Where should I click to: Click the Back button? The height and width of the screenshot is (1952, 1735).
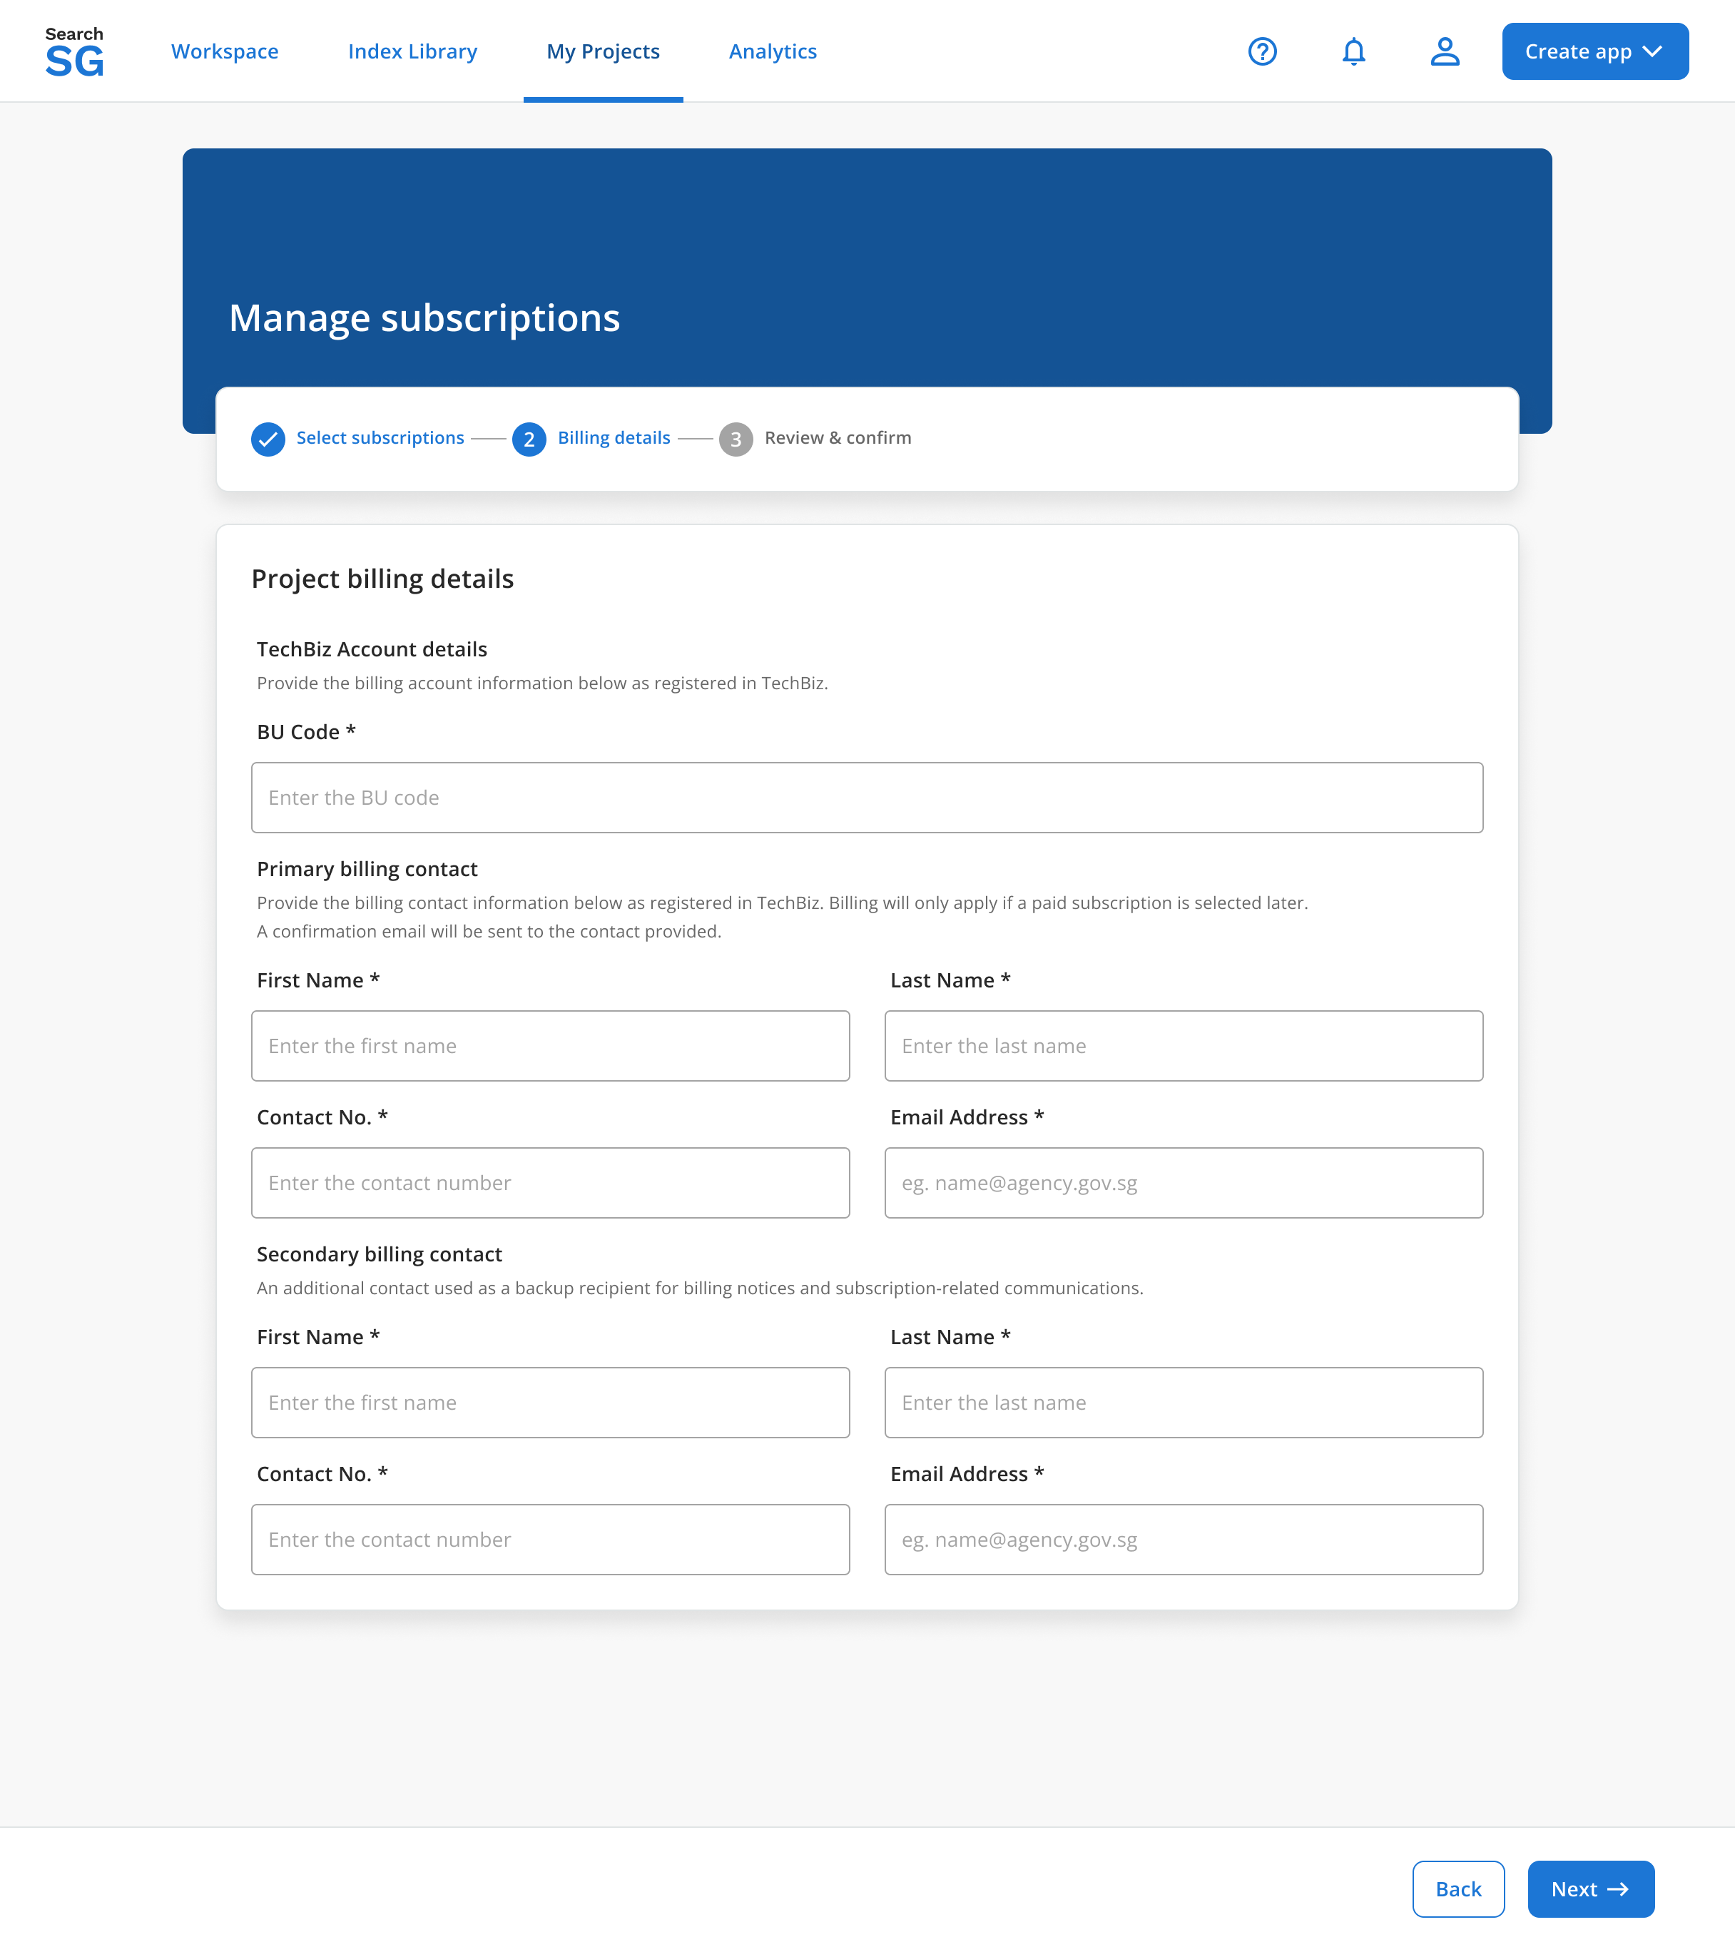(x=1458, y=1888)
